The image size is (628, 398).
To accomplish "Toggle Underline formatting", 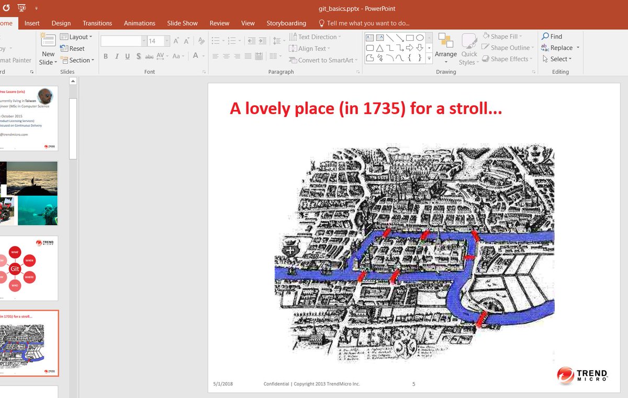I will point(127,56).
